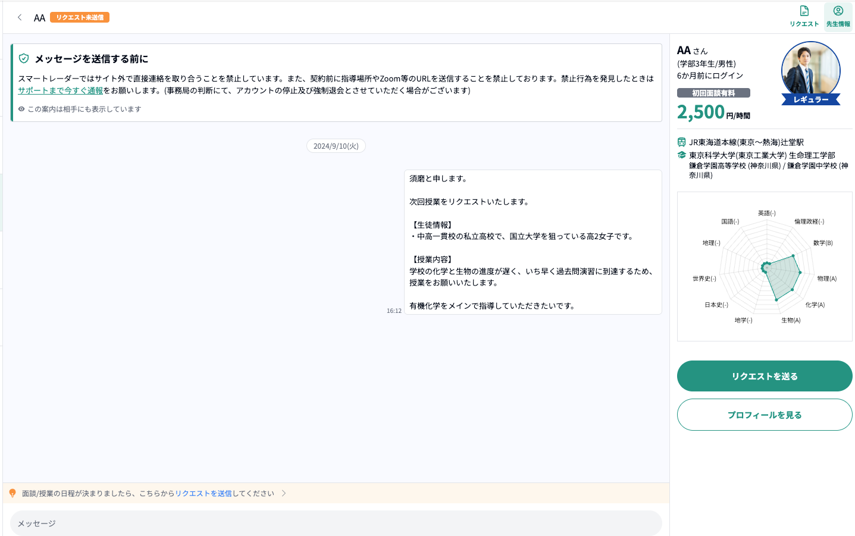Click the teacher's profile photo
Image resolution: width=855 pixels, height=536 pixels.
(x=810, y=70)
